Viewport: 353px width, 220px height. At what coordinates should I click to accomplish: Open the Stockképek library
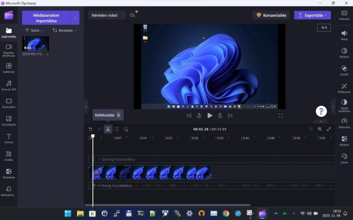coord(9,121)
